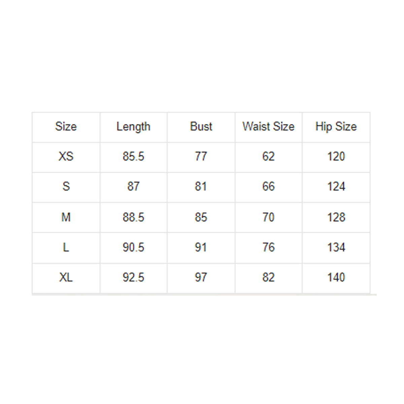Image resolution: width=404 pixels, height=404 pixels.
Task: Click the hip value 128 cell
Action: [x=336, y=217]
